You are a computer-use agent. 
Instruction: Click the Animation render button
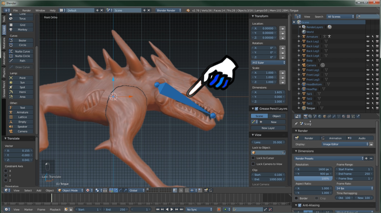click(x=333, y=138)
